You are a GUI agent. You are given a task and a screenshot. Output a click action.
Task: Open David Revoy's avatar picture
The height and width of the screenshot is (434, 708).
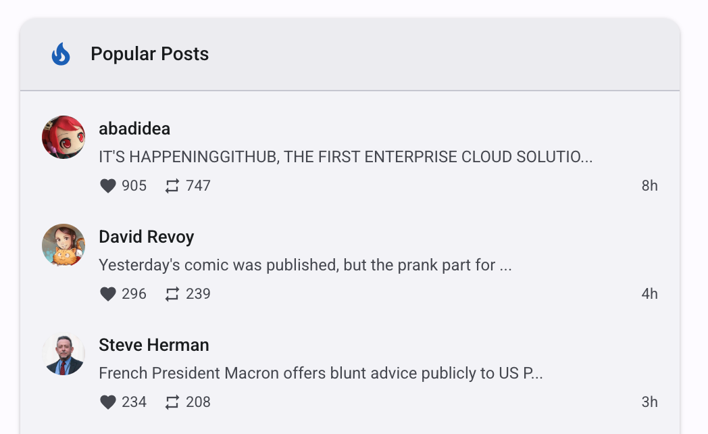(64, 245)
